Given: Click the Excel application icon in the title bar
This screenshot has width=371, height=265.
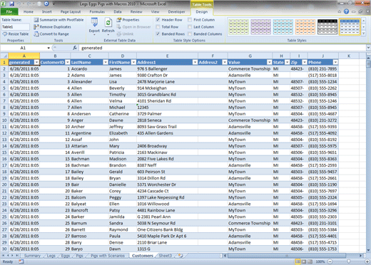Looking at the screenshot, I should [x=4, y=4].
